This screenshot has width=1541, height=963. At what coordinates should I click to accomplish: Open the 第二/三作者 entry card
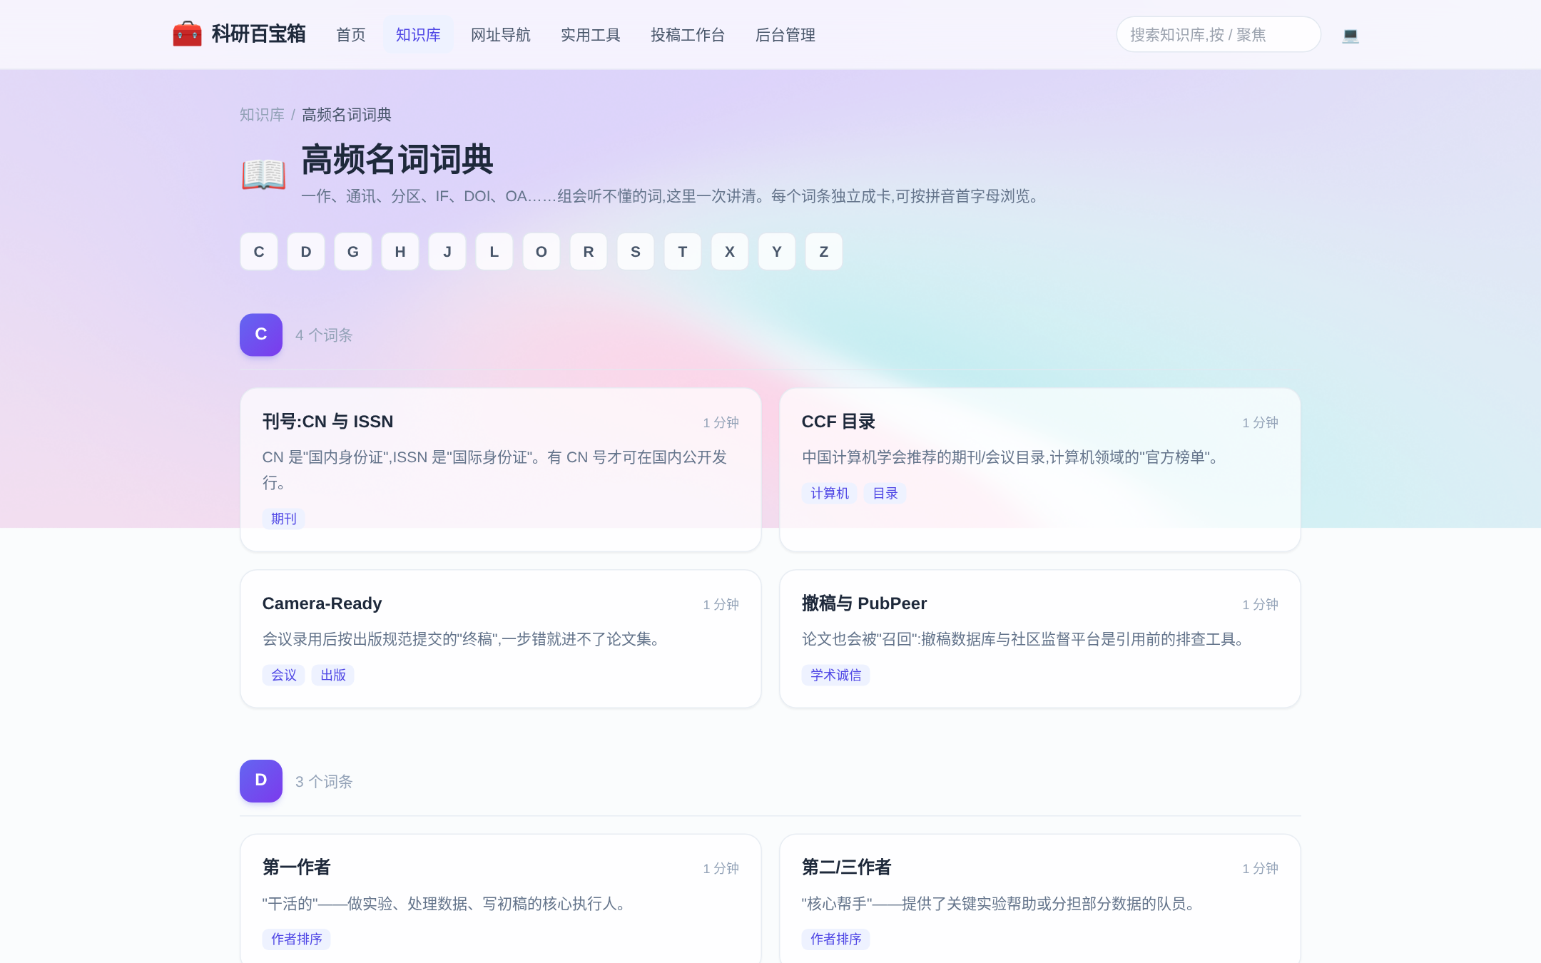click(1040, 899)
